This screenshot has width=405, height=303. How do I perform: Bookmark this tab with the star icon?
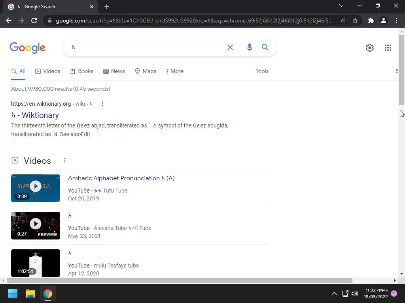355,21
